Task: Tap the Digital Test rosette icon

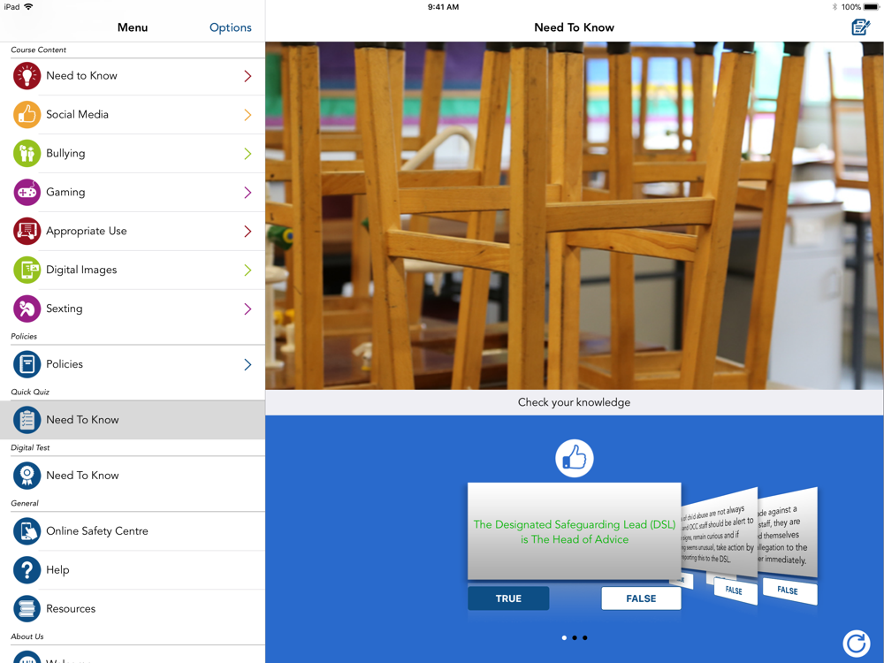Action: pyautogui.click(x=27, y=476)
